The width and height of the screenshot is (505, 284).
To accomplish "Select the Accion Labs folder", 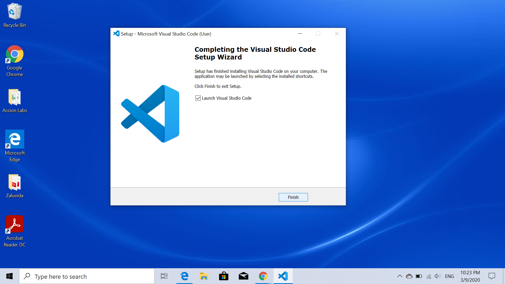I will click(x=15, y=101).
